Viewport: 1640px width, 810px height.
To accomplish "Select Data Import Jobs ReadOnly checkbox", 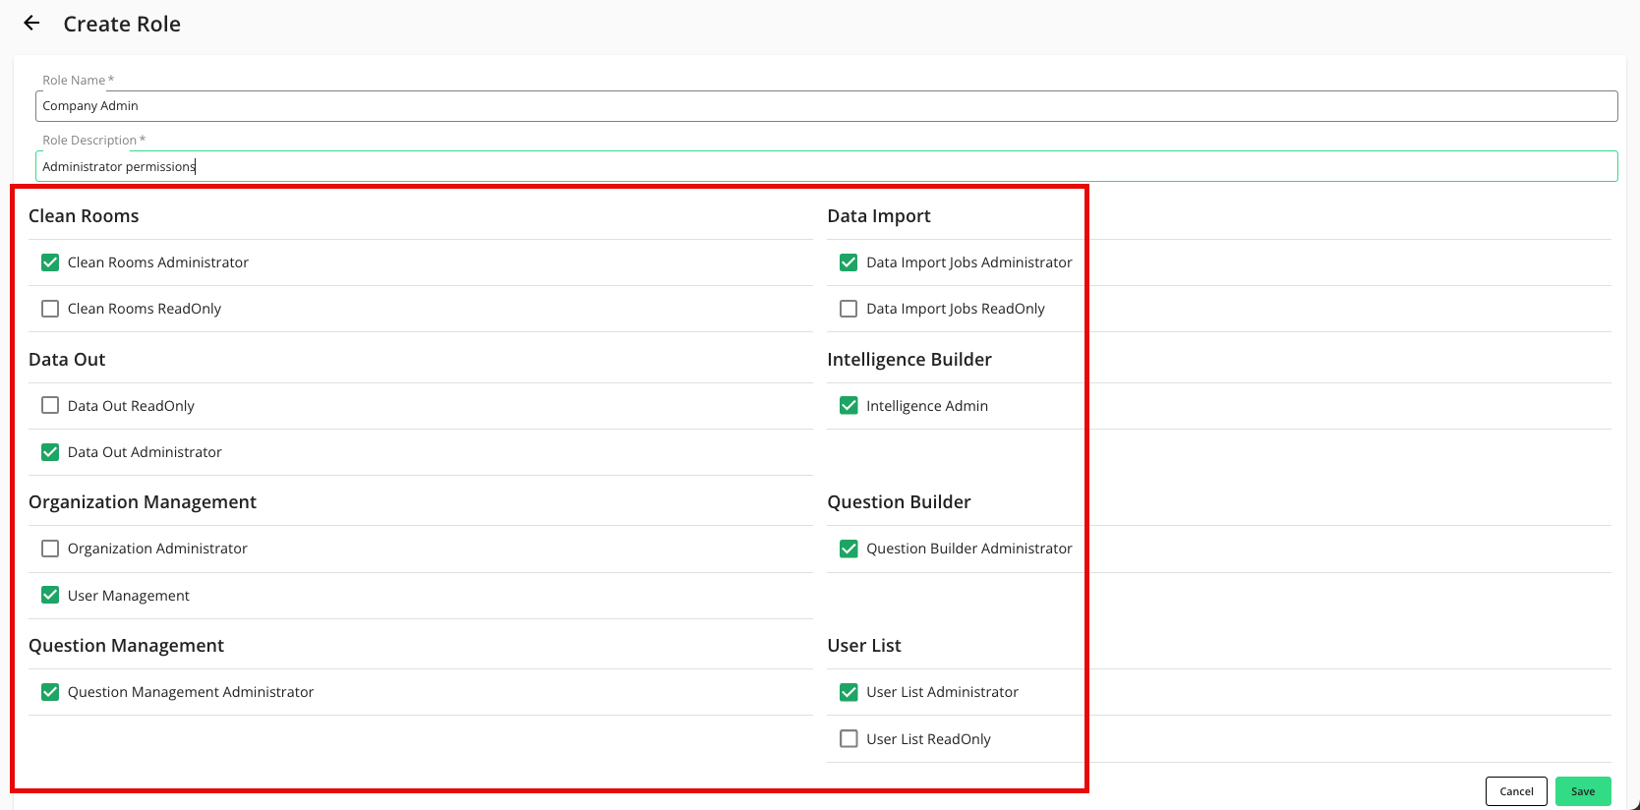I will click(x=849, y=309).
